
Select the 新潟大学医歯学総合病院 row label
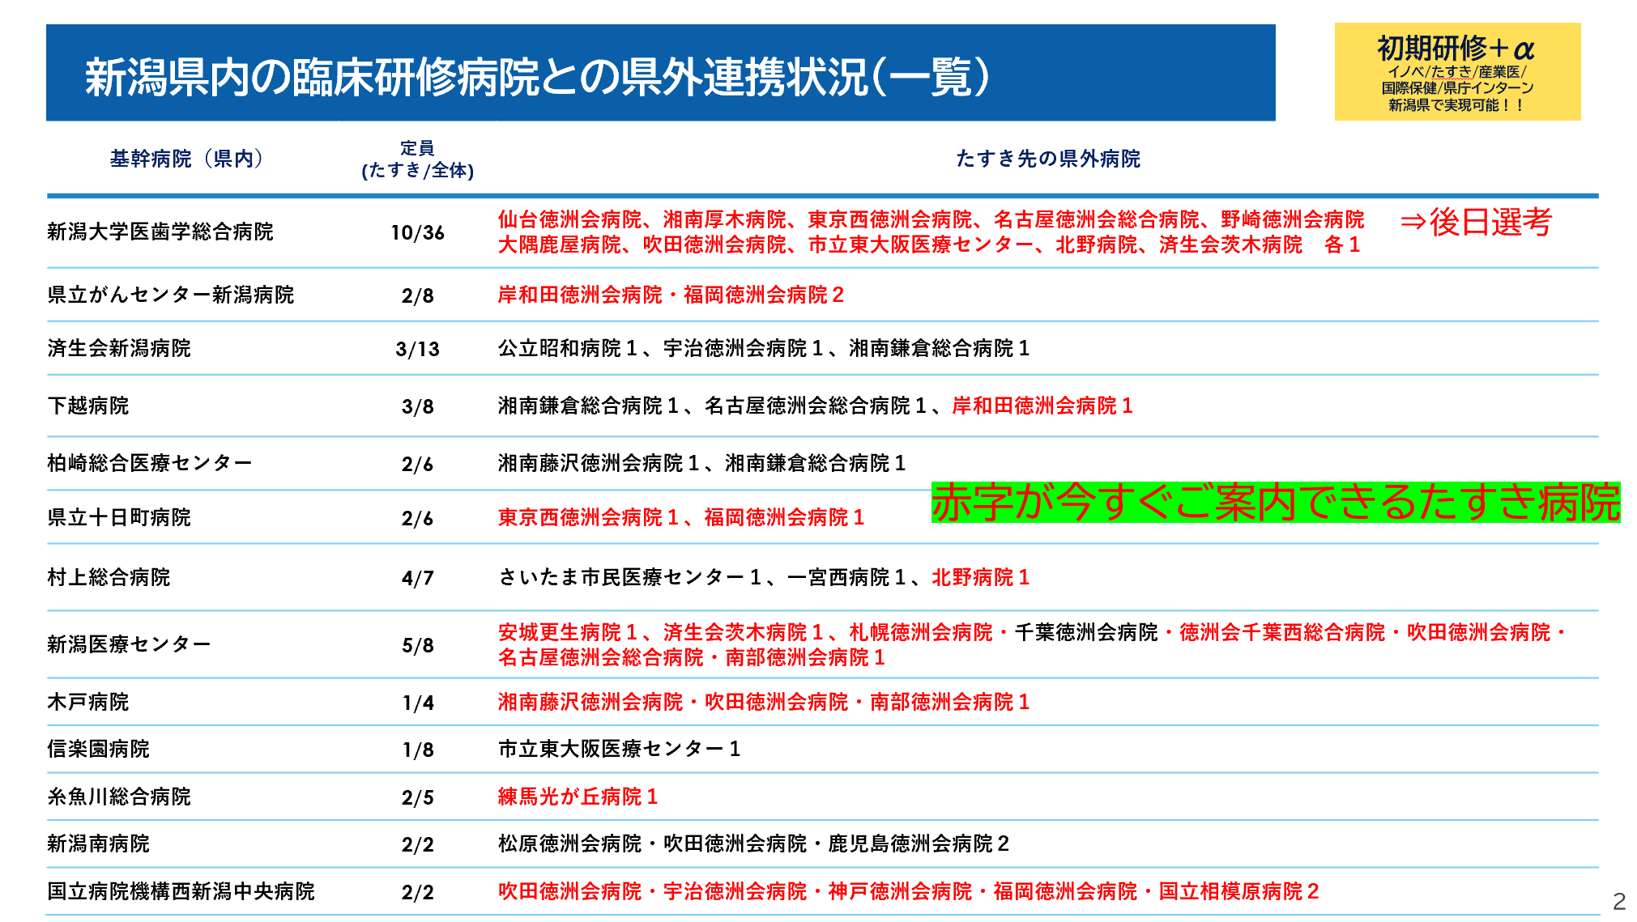(x=160, y=232)
